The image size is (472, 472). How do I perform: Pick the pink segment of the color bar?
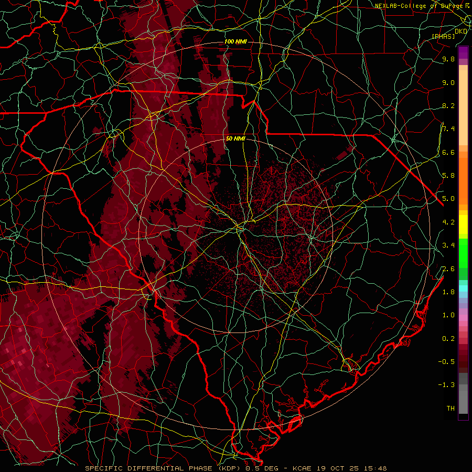pyautogui.click(x=463, y=318)
